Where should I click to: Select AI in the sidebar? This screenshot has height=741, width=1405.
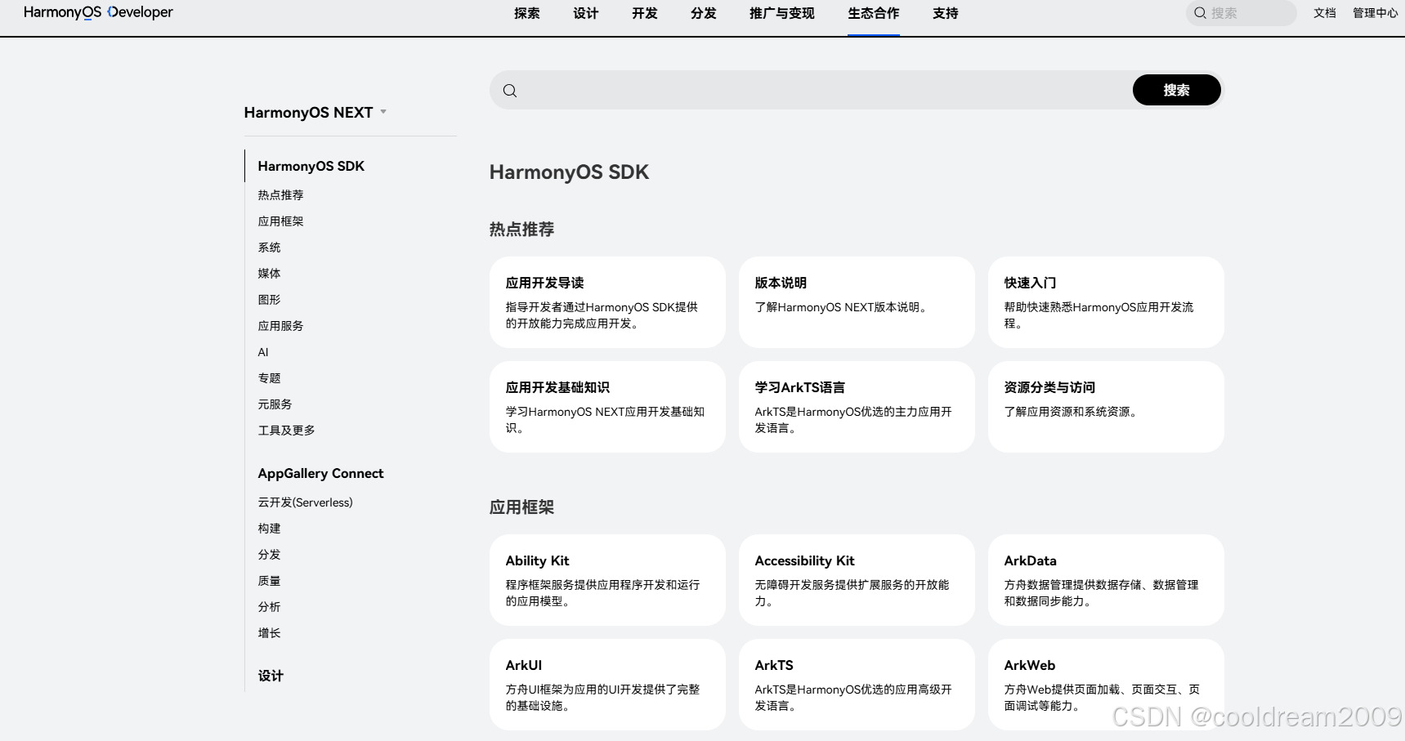(263, 352)
